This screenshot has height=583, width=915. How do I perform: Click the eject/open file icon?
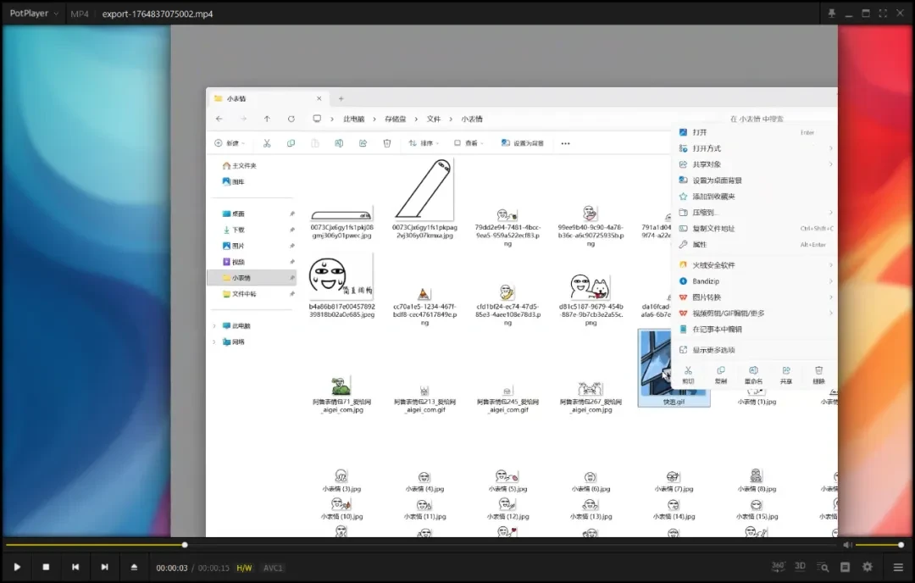tap(134, 567)
